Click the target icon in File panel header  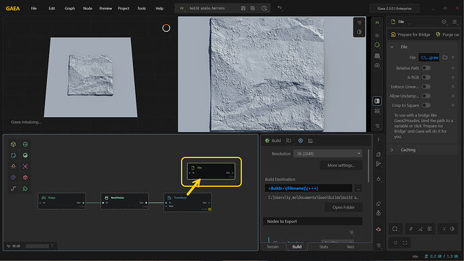click(444, 22)
